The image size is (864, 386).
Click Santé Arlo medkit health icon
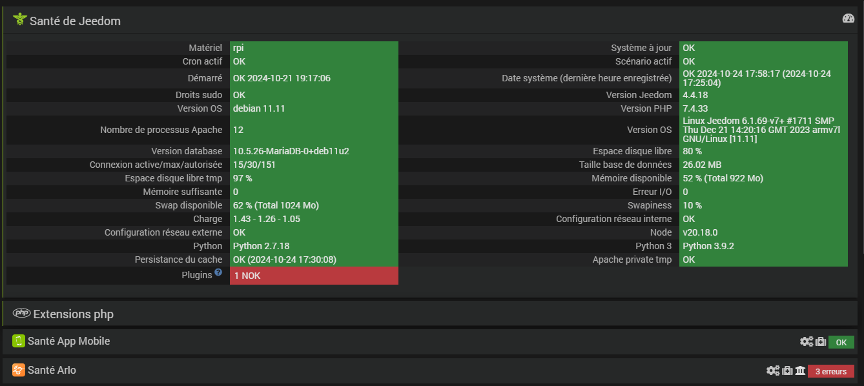[x=787, y=371]
